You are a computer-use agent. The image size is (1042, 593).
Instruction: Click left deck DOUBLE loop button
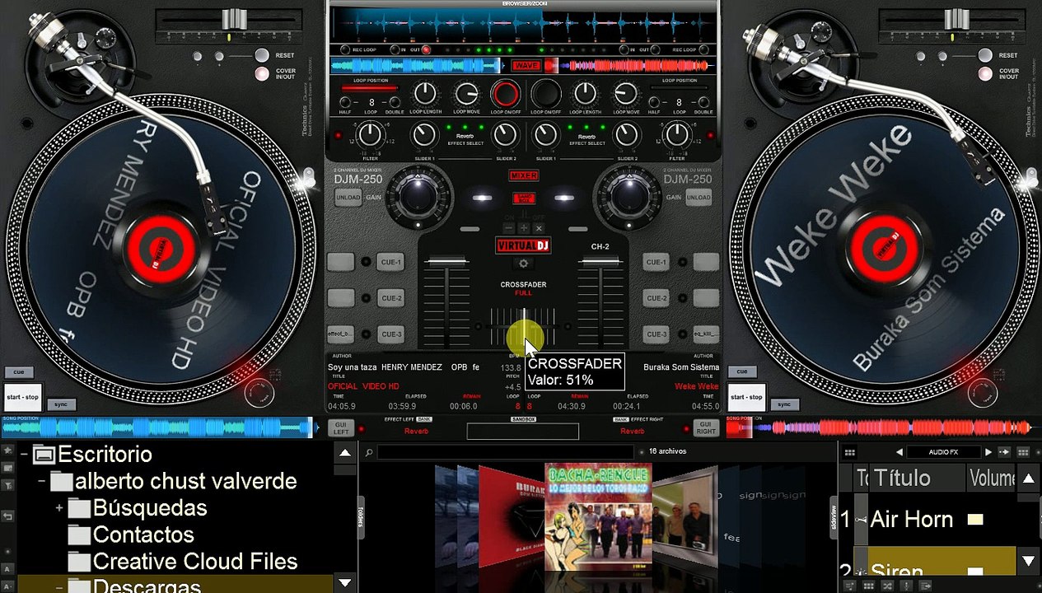coord(395,103)
